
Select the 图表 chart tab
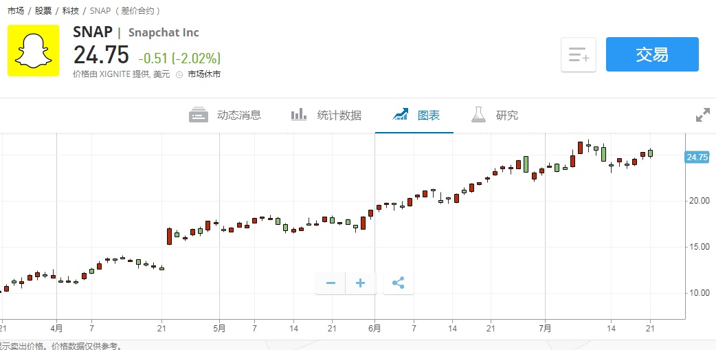coord(428,116)
